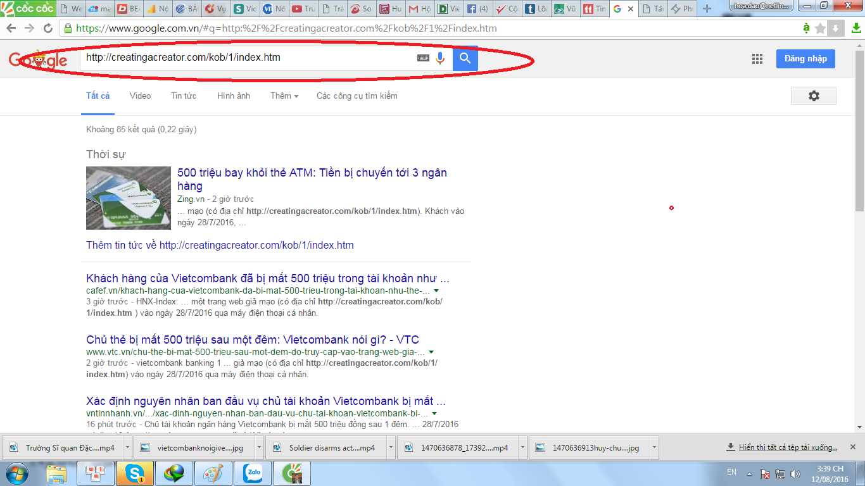Open the Google apps grid
This screenshot has width=865, height=486.
point(757,59)
